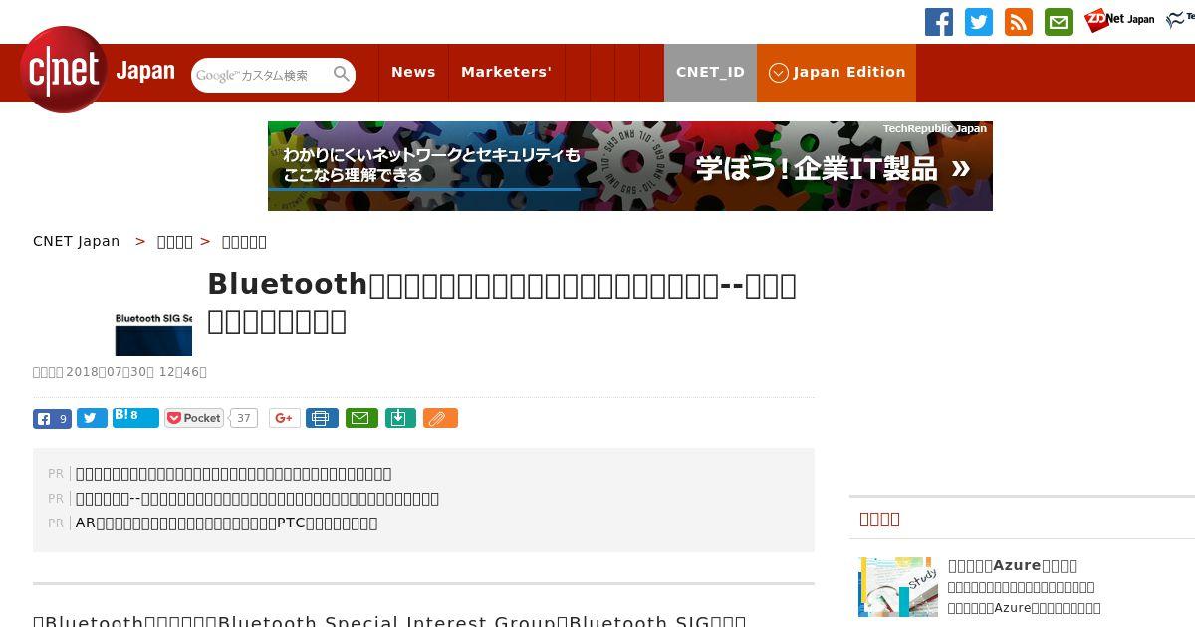
Task: Click the CNET Japan breadcrumb link
Action: coord(76,241)
